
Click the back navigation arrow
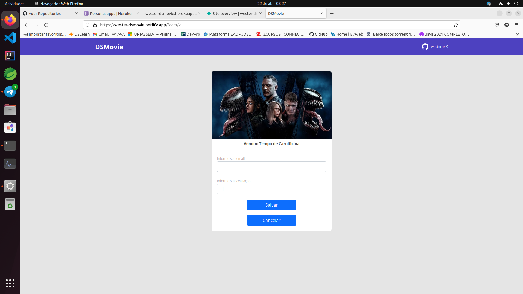(x=27, y=25)
